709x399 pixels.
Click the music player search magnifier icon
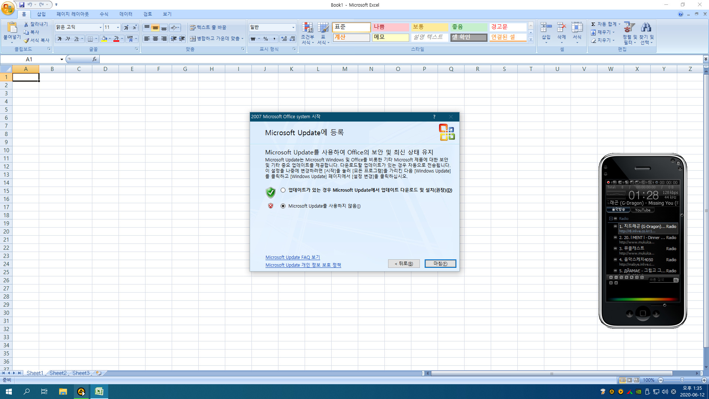click(x=676, y=280)
